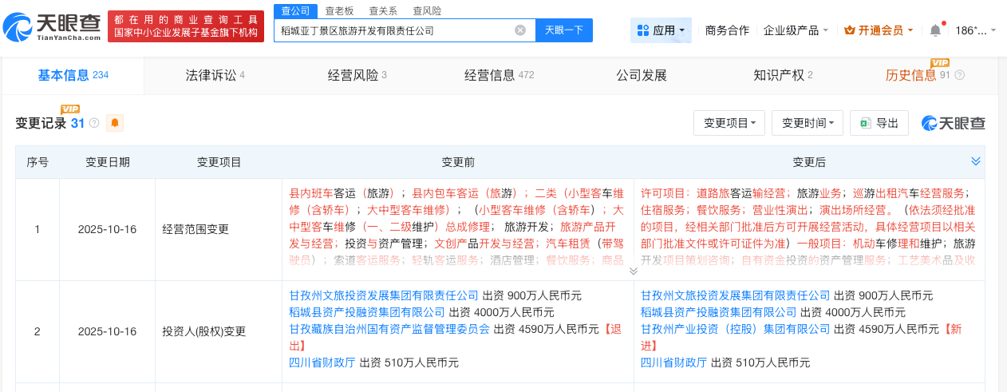Screen dimensions: 1007x392
Task: Click the 应用 grid icon
Action: (x=643, y=30)
